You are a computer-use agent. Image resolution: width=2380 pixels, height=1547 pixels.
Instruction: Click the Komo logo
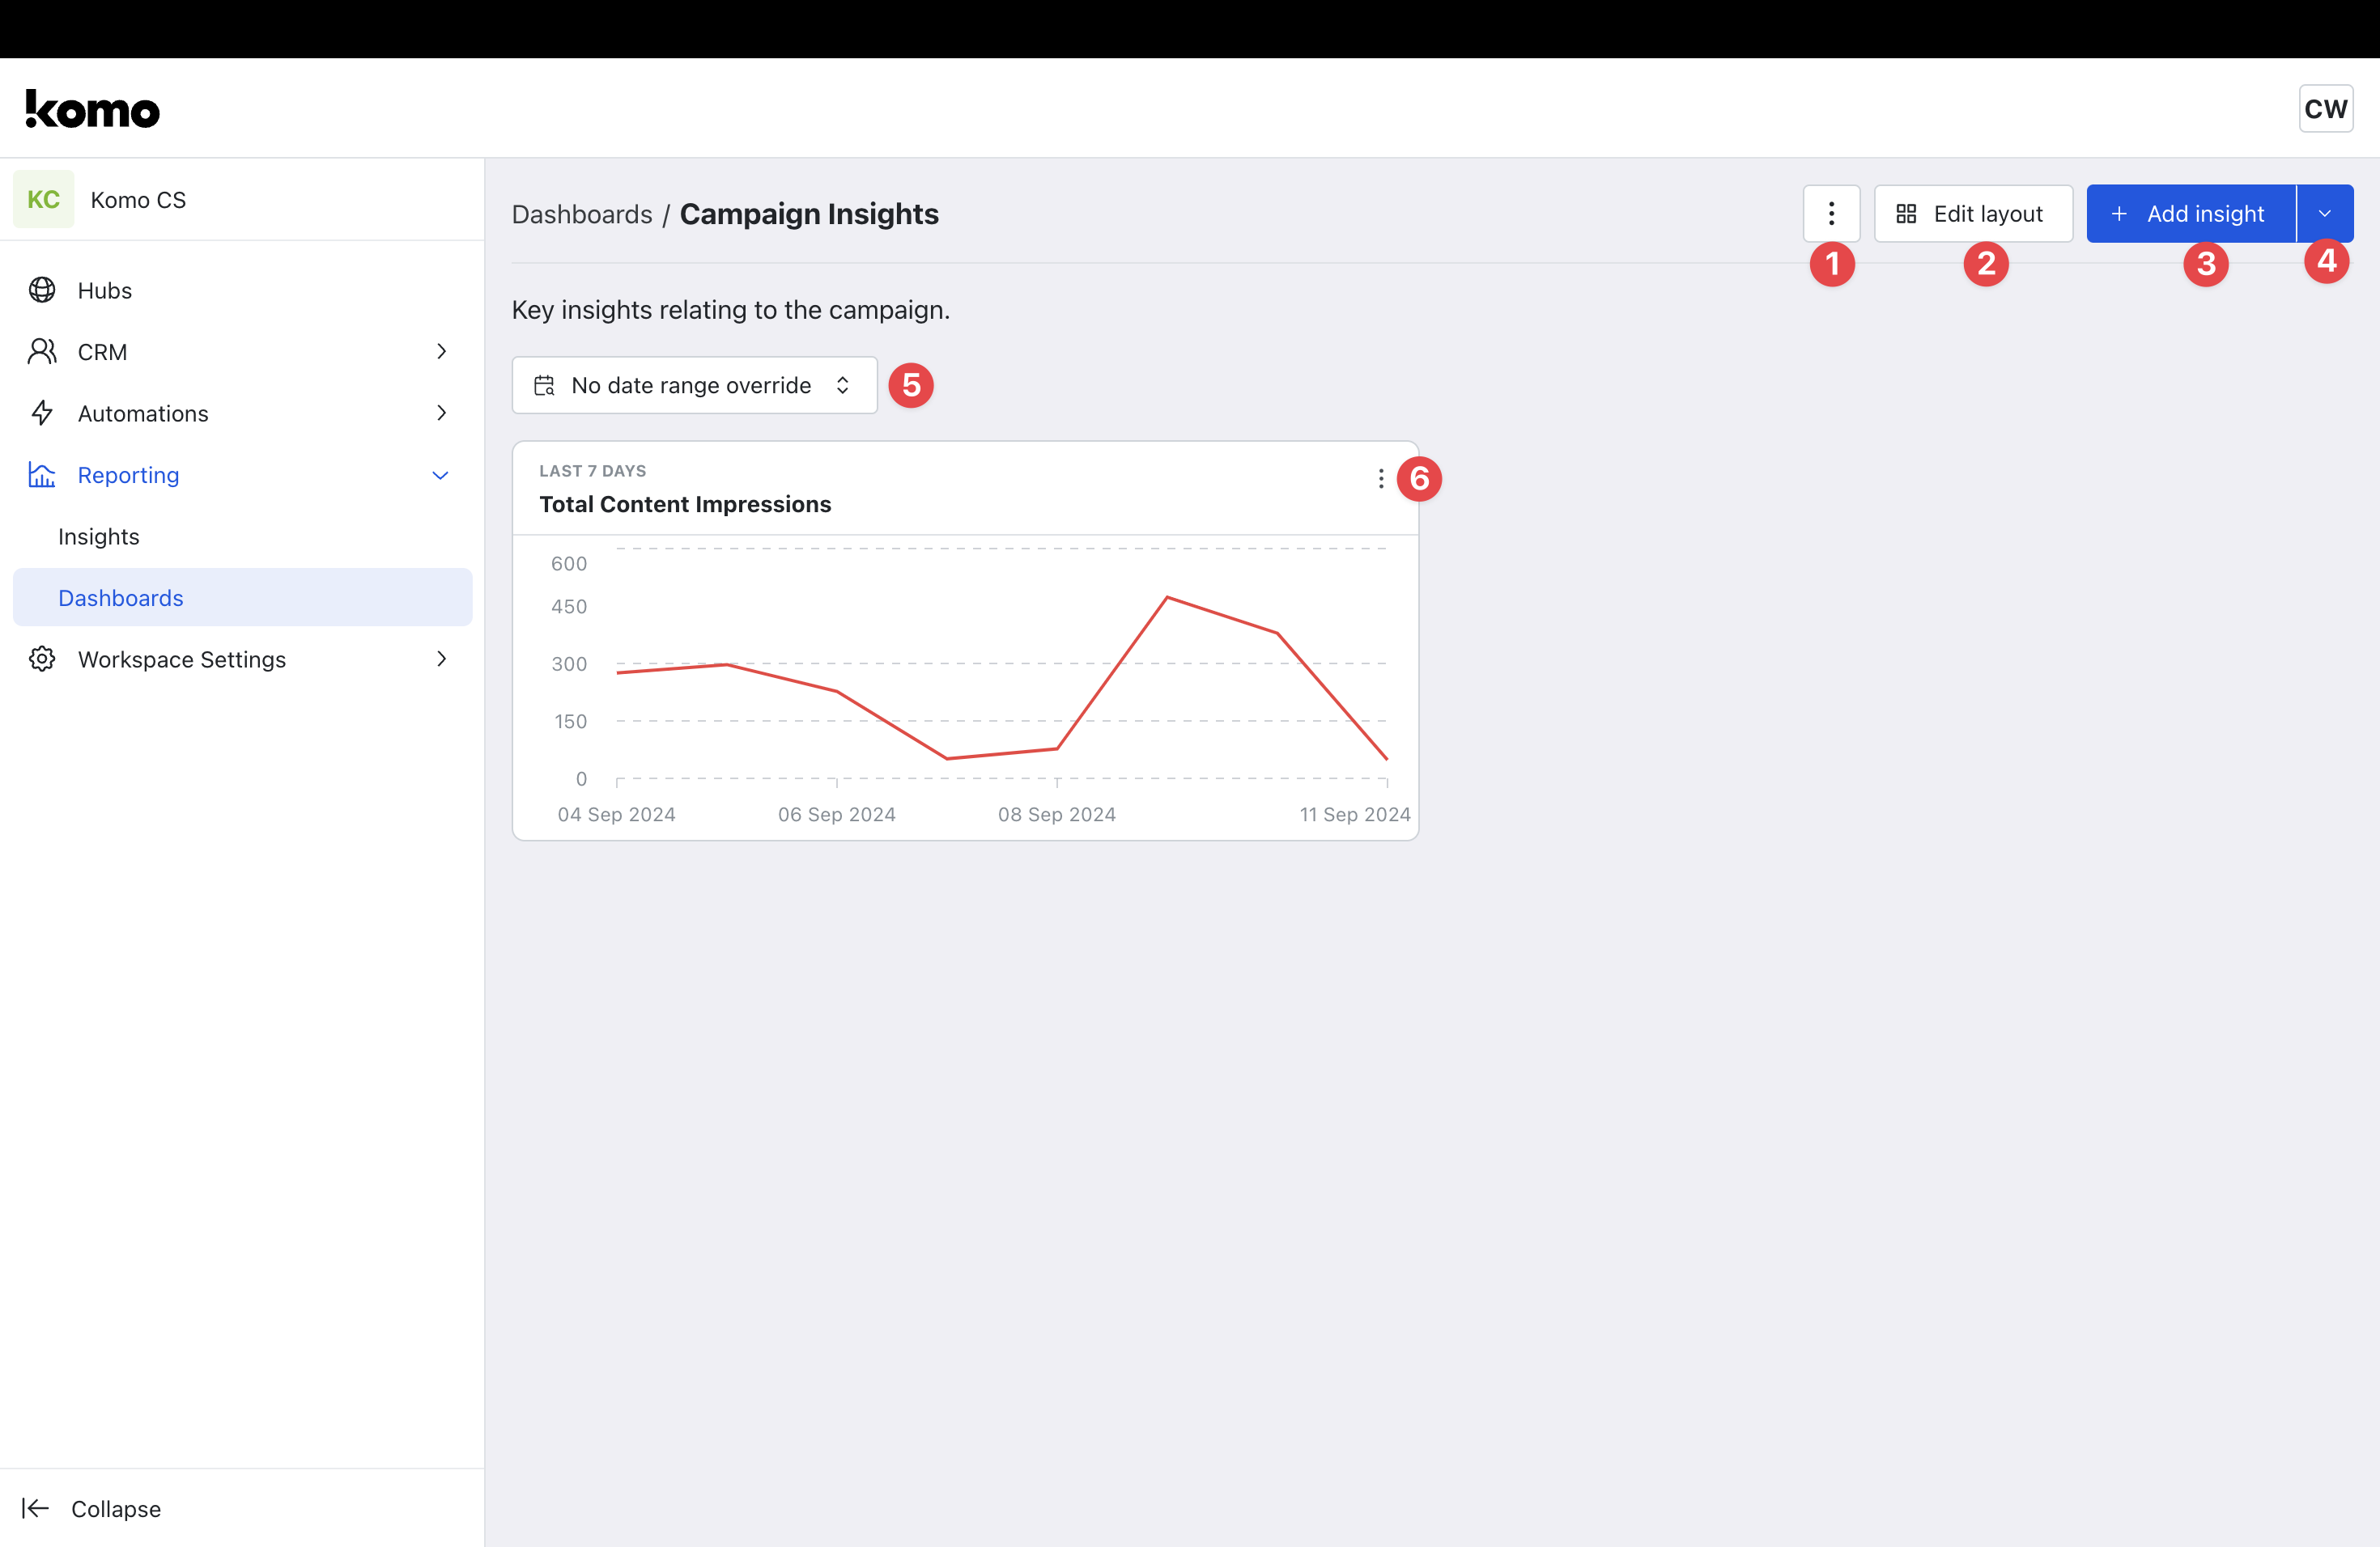point(92,110)
